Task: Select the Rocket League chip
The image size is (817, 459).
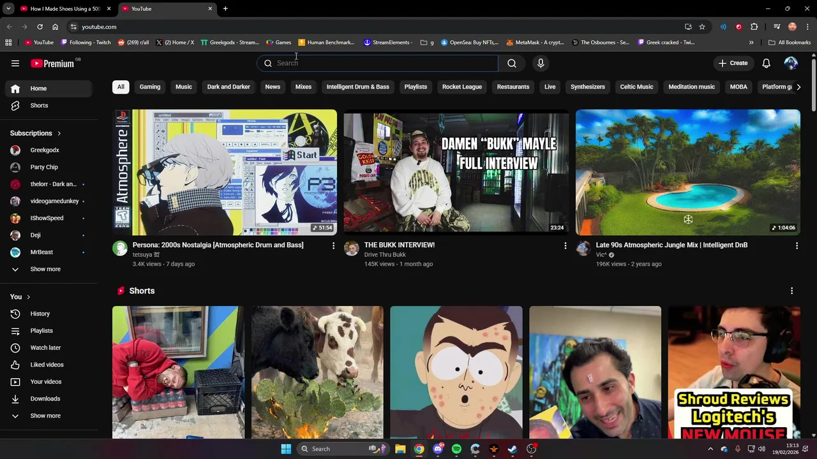Action: tap(462, 87)
